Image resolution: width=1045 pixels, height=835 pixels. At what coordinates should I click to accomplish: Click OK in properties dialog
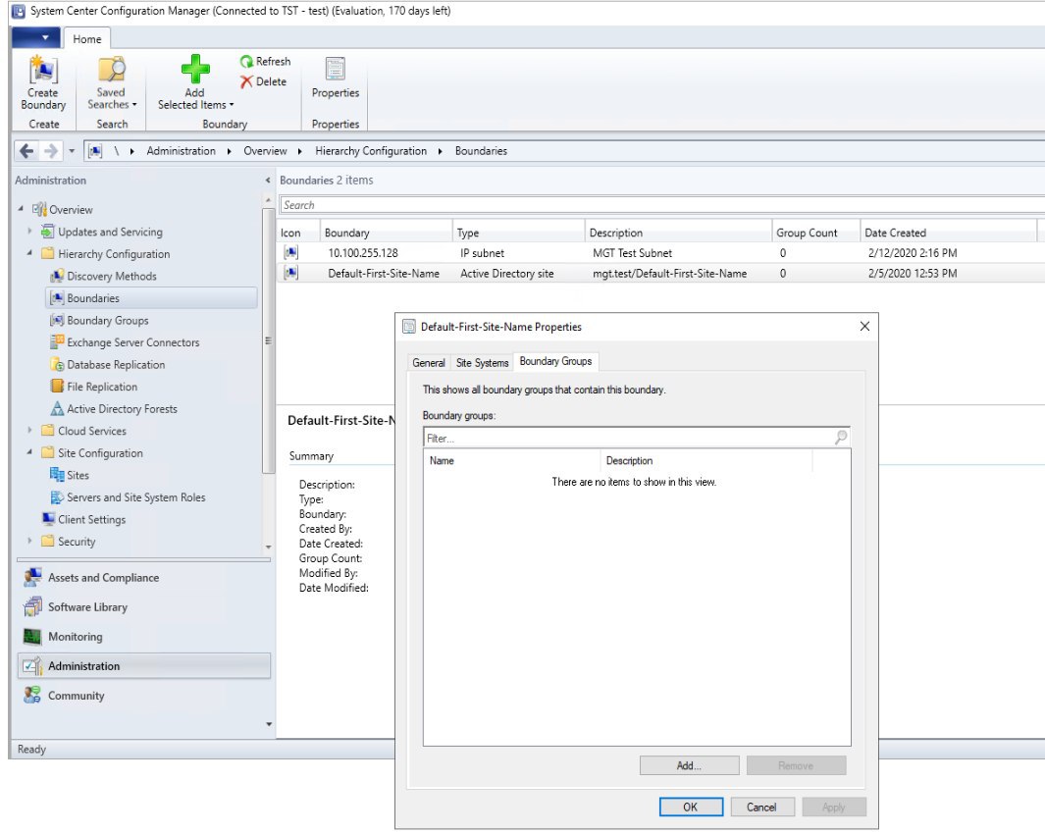pyautogui.click(x=691, y=807)
